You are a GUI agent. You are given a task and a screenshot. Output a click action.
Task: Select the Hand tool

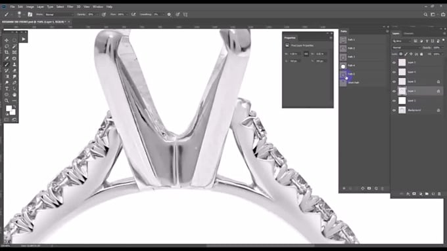pos(14,94)
